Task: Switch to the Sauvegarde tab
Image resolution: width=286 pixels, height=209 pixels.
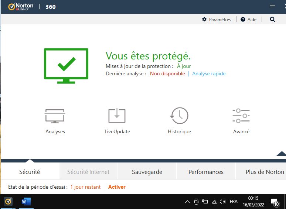Action: 147,172
